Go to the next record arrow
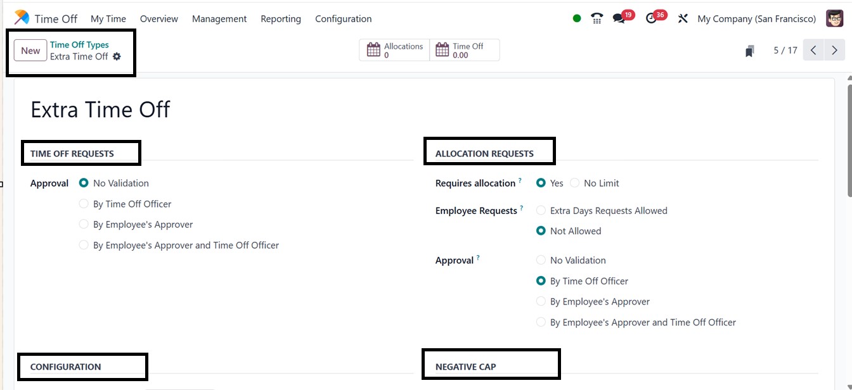 (834, 50)
